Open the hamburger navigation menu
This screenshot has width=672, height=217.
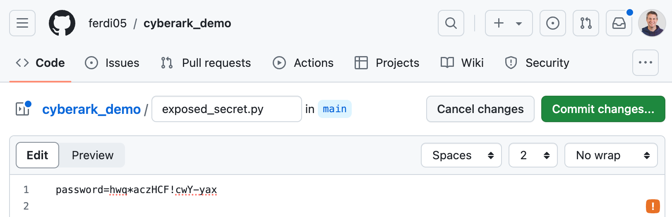[x=22, y=23]
